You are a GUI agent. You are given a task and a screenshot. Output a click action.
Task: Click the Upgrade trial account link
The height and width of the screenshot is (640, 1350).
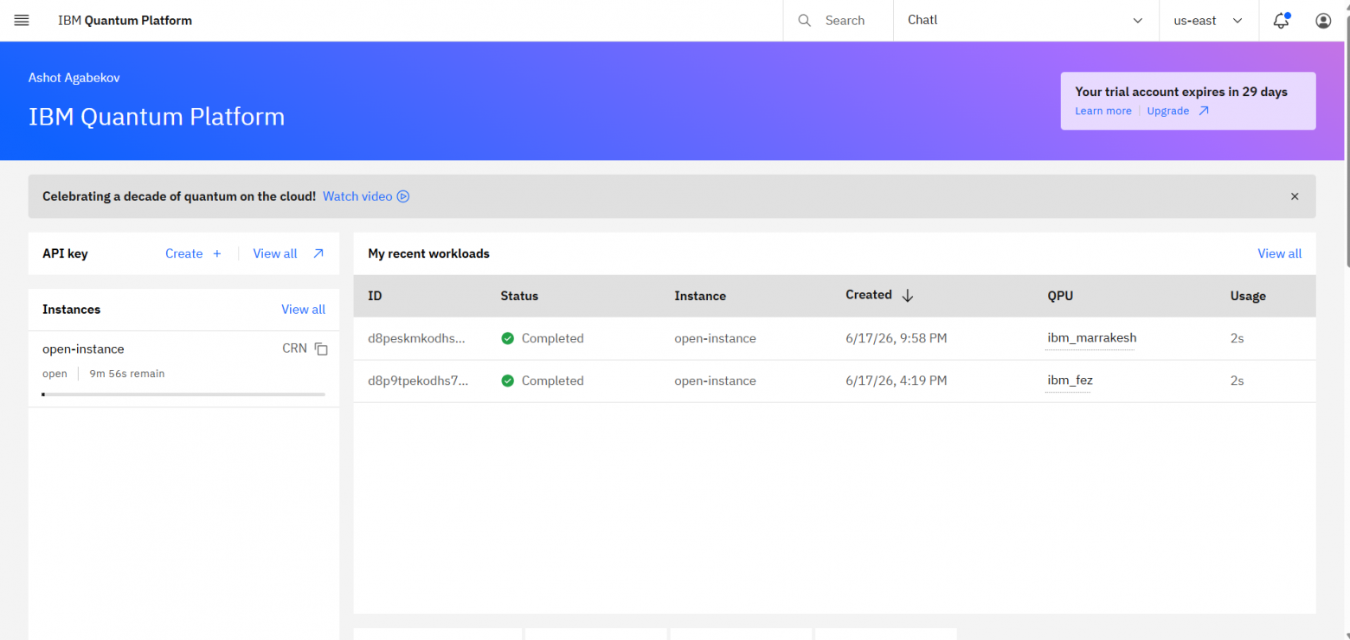point(1178,111)
